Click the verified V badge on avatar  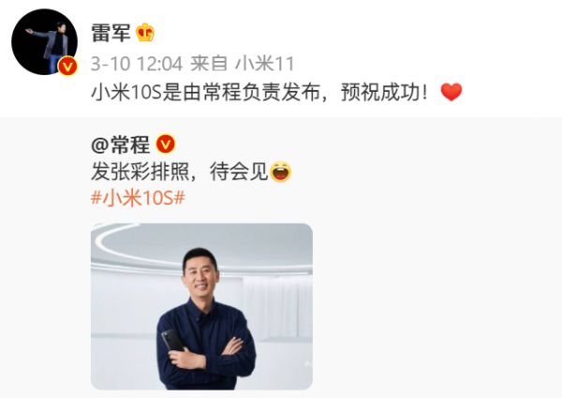67,66
